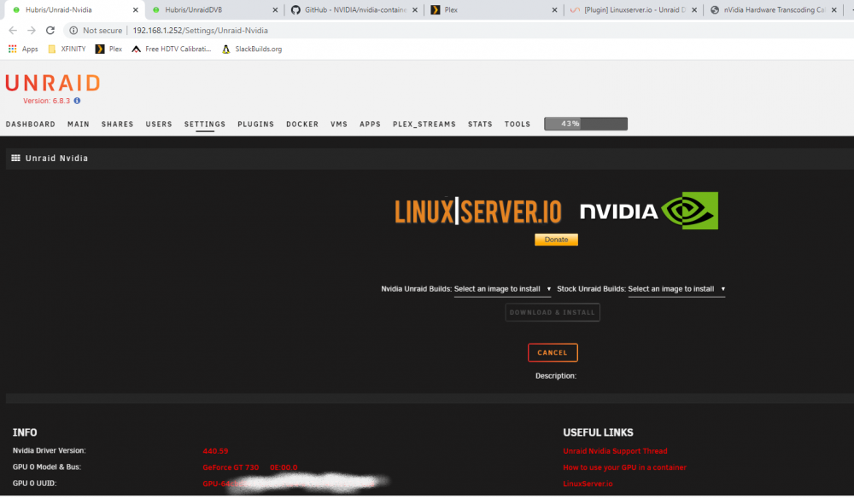Click the LinuxServer.io logo
Screen dimensions: 854x498
478,211
